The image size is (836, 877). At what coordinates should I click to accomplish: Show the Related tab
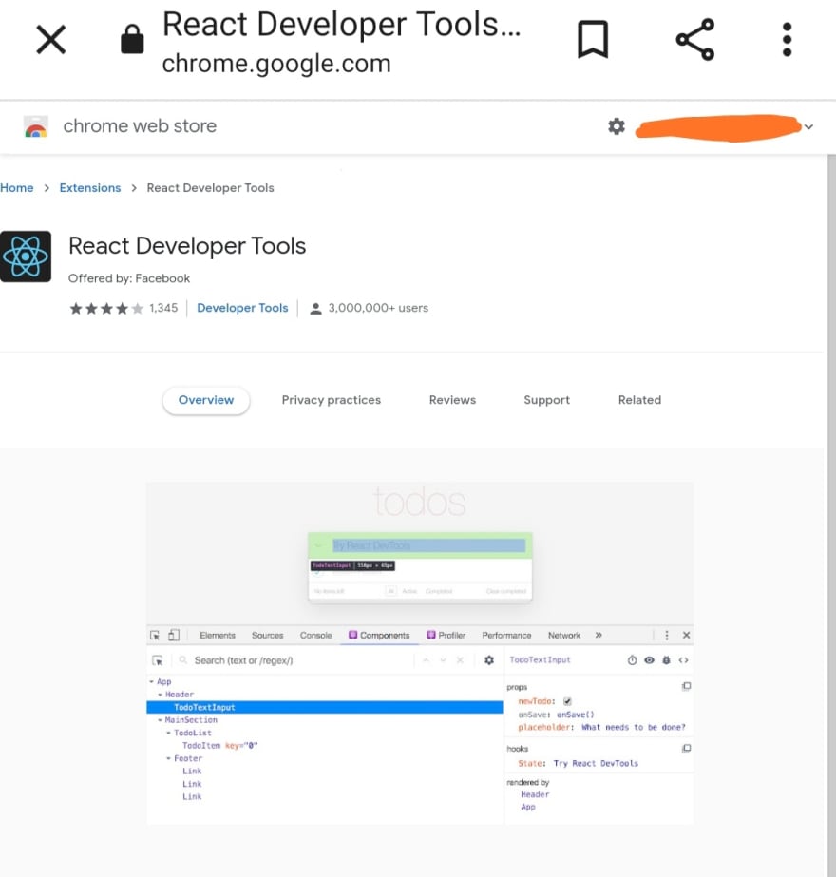(x=639, y=400)
